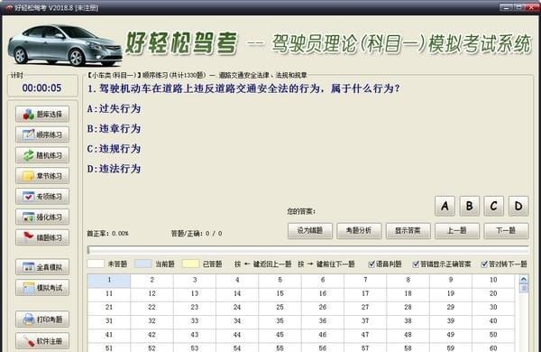
Task: Click the 00:00:05 timer display
Action: [x=41, y=88]
